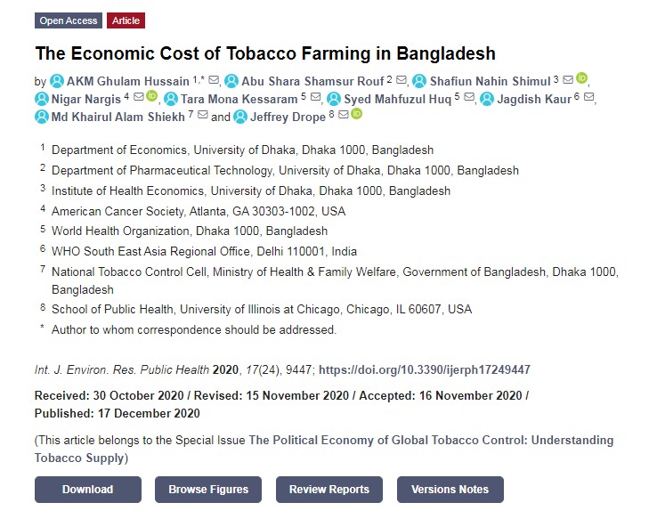Click the author name Nigar Nargis

tap(85, 98)
